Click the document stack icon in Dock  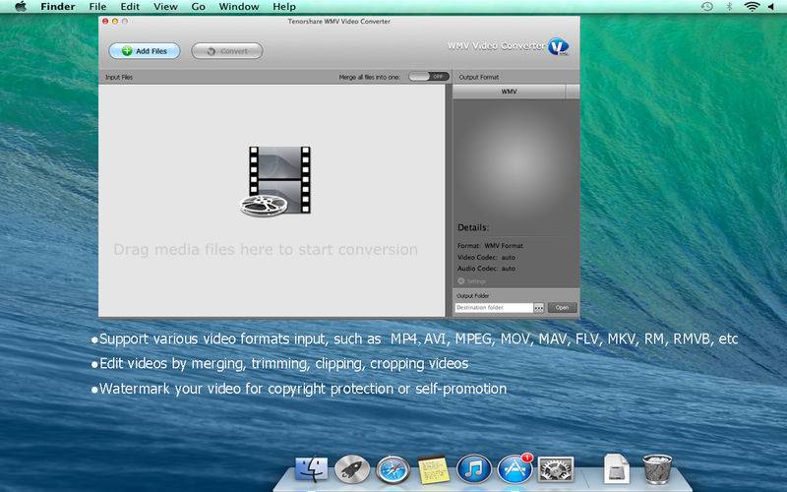pos(617,469)
